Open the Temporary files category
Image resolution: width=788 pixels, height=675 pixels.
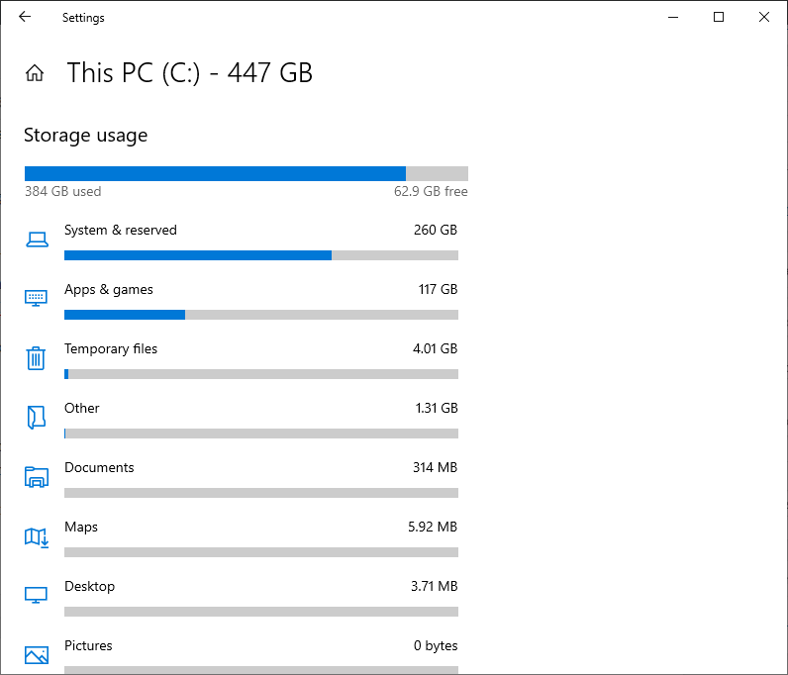click(242, 359)
